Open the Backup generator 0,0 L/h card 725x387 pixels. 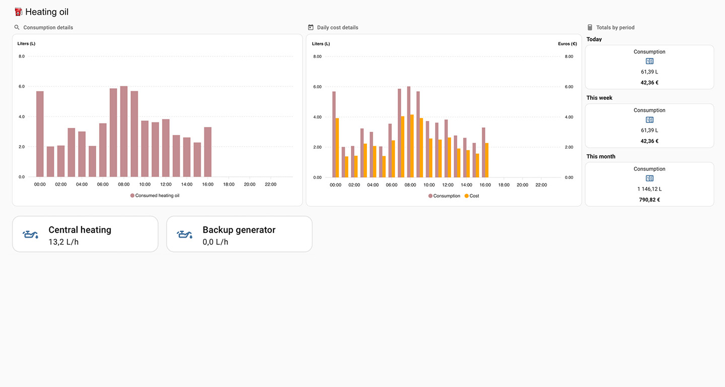[x=239, y=234]
